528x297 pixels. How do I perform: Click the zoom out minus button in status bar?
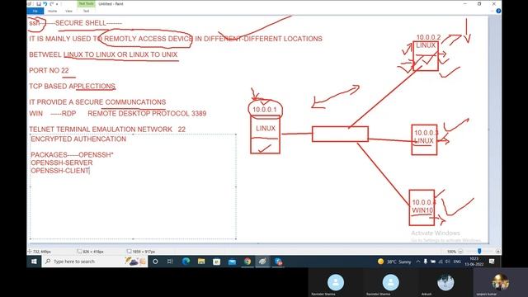[460, 252]
